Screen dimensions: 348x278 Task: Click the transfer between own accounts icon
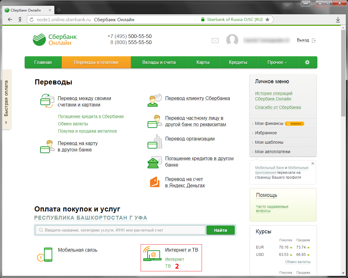point(47,101)
